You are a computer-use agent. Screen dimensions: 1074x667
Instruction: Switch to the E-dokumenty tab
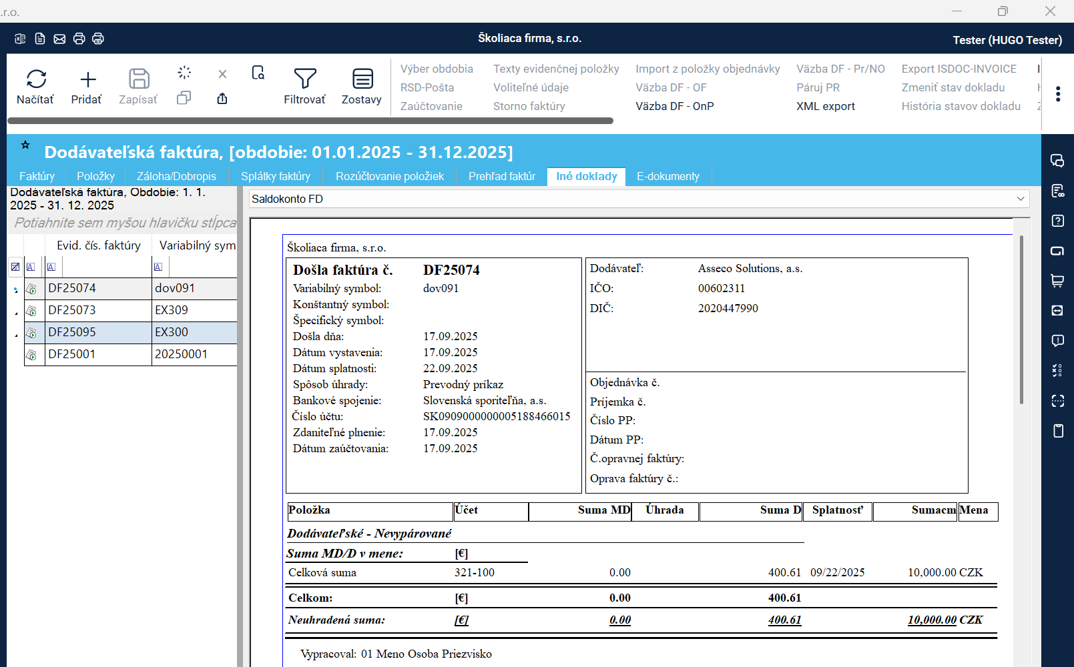click(x=667, y=176)
